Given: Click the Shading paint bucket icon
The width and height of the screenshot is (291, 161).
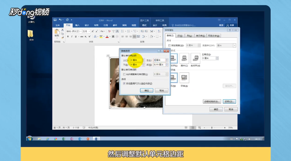Looking at the screenshot, I should tap(151, 37).
